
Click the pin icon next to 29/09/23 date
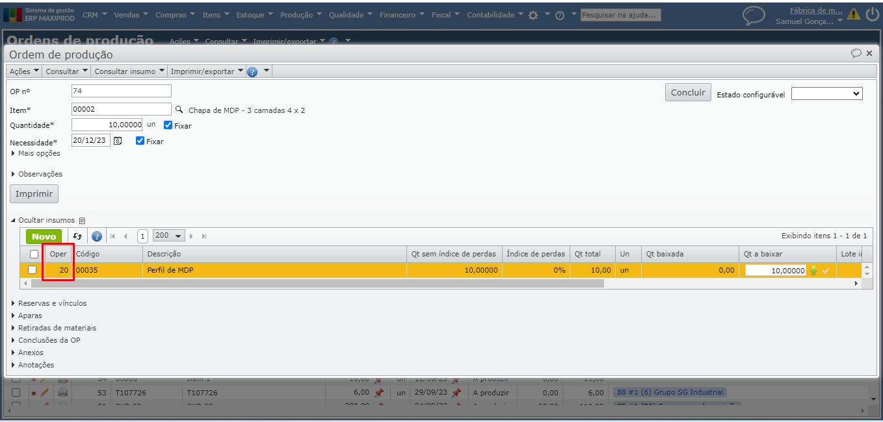456,393
